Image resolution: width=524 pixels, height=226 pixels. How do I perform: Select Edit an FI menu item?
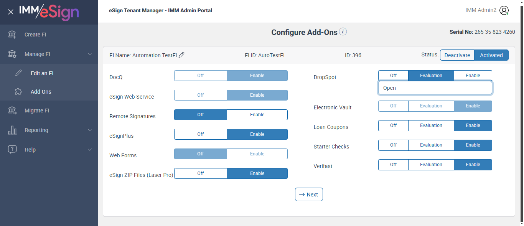point(42,73)
